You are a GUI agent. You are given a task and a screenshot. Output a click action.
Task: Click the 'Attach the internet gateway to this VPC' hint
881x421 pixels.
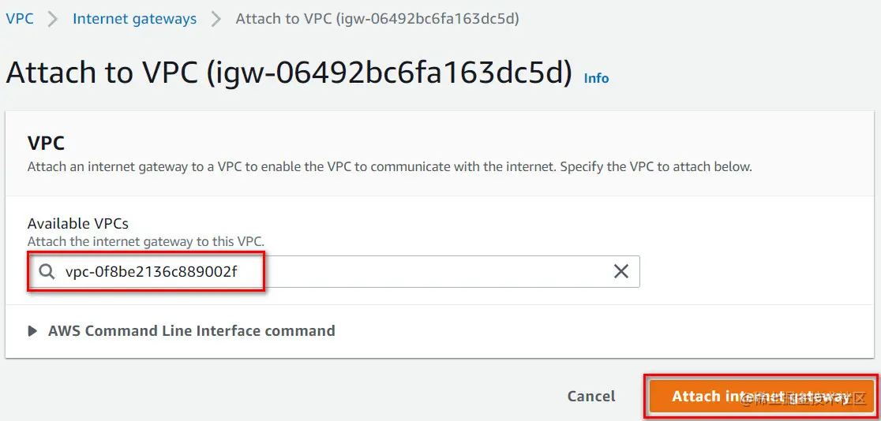[146, 241]
